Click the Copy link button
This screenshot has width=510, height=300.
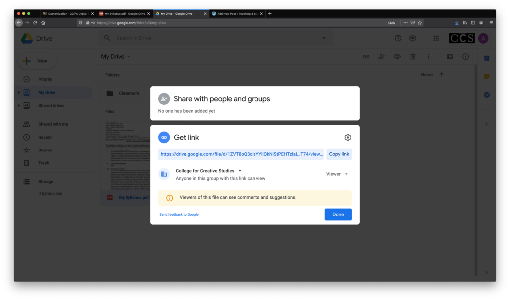tap(339, 154)
